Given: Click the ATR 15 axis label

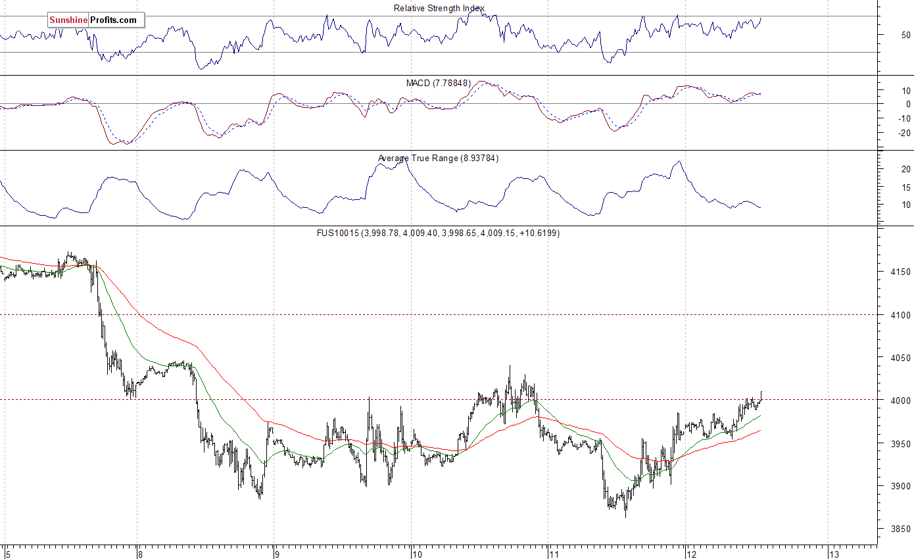Looking at the screenshot, I should pyautogui.click(x=905, y=188).
